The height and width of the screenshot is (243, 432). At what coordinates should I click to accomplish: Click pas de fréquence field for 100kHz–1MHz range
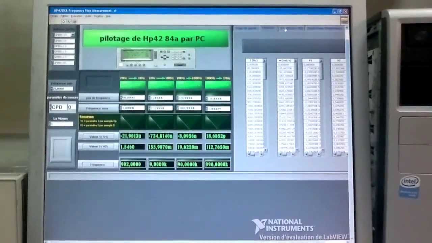click(x=218, y=99)
